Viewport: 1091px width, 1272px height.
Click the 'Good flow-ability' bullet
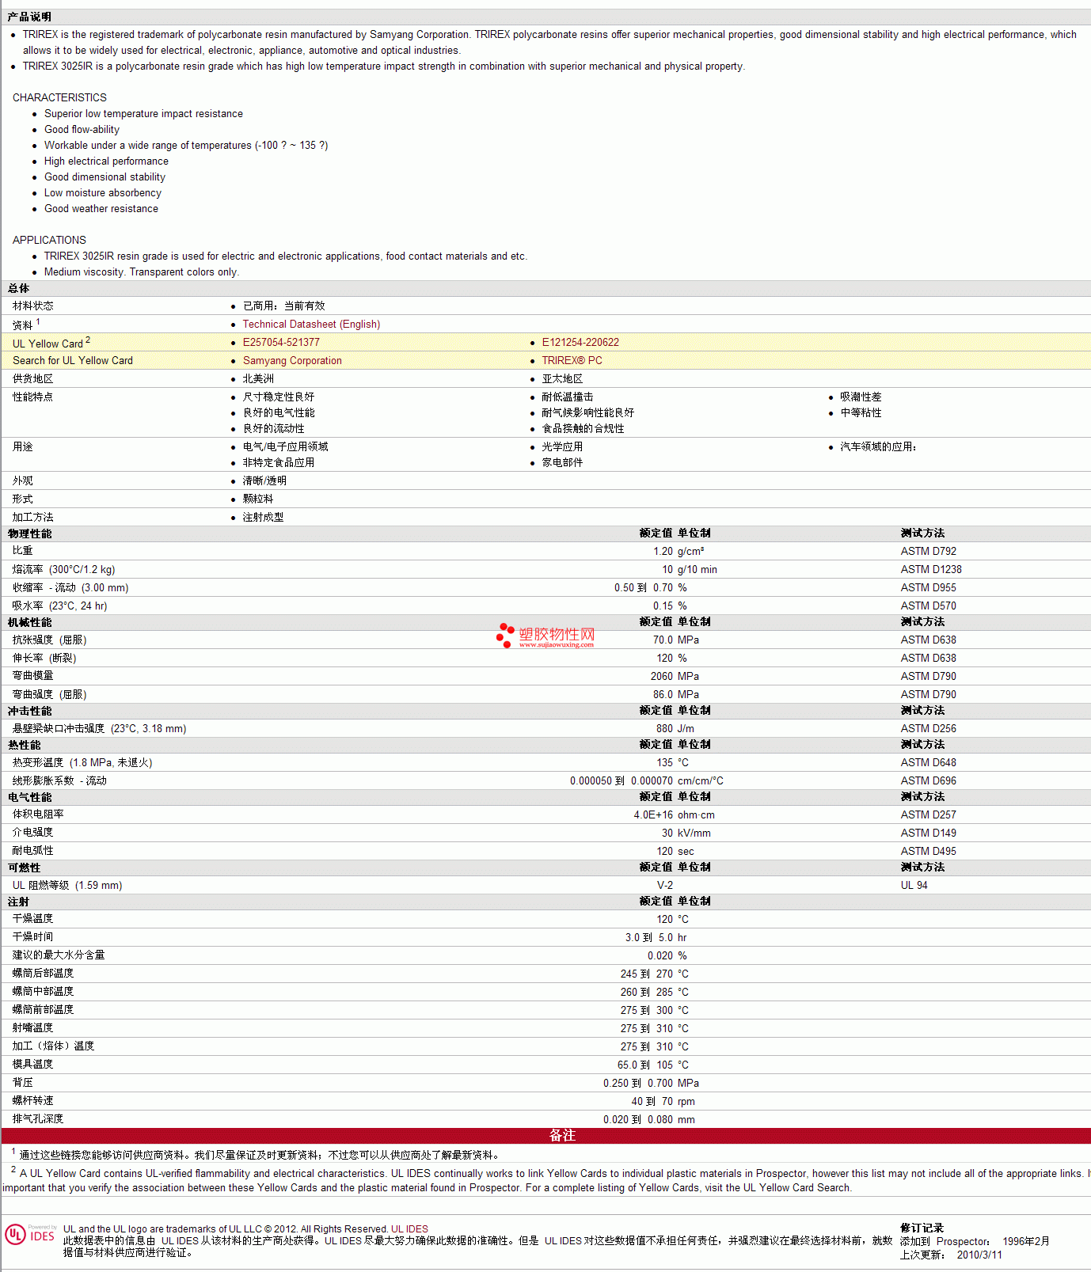point(82,130)
